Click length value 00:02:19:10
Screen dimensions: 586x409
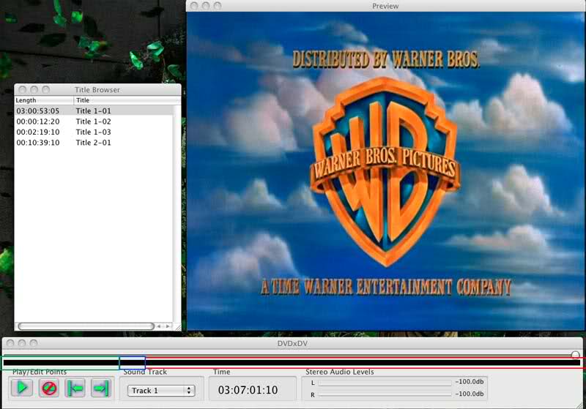38,132
